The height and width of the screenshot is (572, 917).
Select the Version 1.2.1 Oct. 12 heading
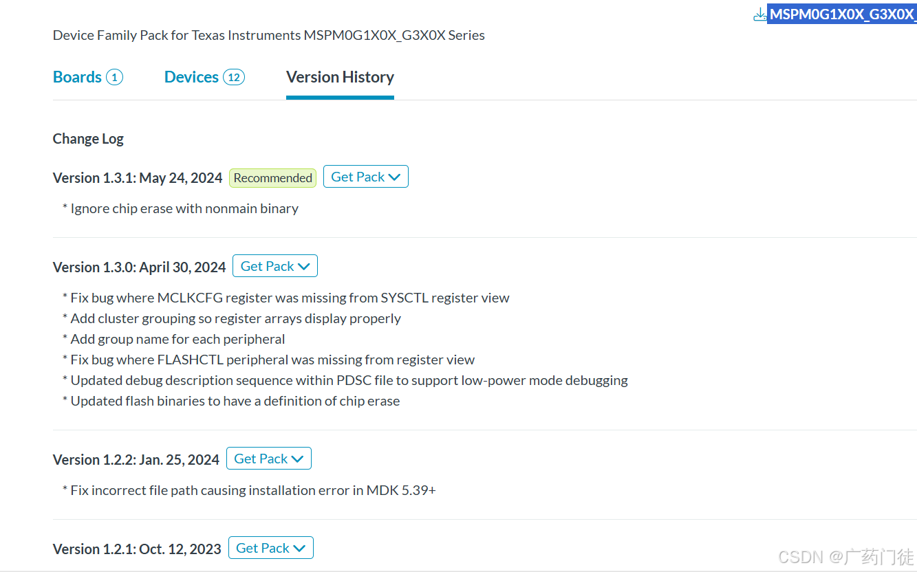tap(137, 549)
